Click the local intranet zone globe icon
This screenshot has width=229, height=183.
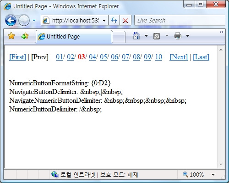point(55,174)
